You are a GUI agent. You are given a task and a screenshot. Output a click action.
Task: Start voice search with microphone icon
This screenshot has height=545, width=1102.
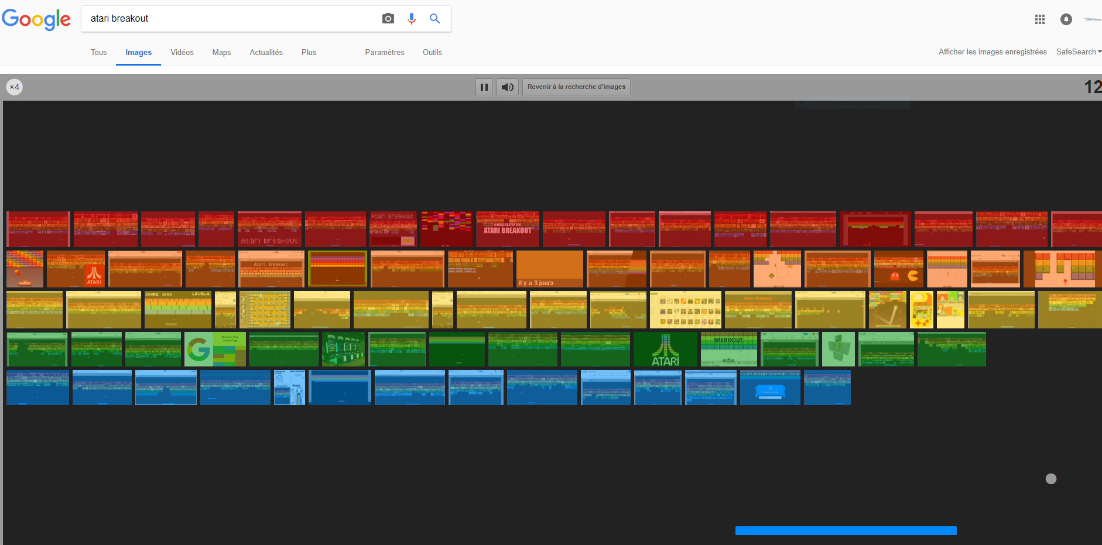pyautogui.click(x=412, y=19)
